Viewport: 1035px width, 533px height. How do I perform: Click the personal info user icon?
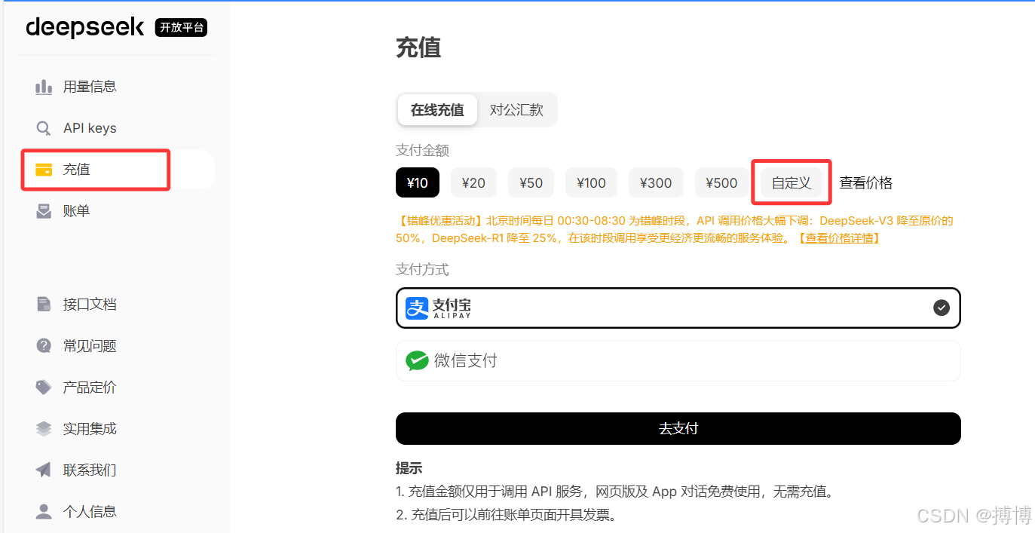pos(44,511)
